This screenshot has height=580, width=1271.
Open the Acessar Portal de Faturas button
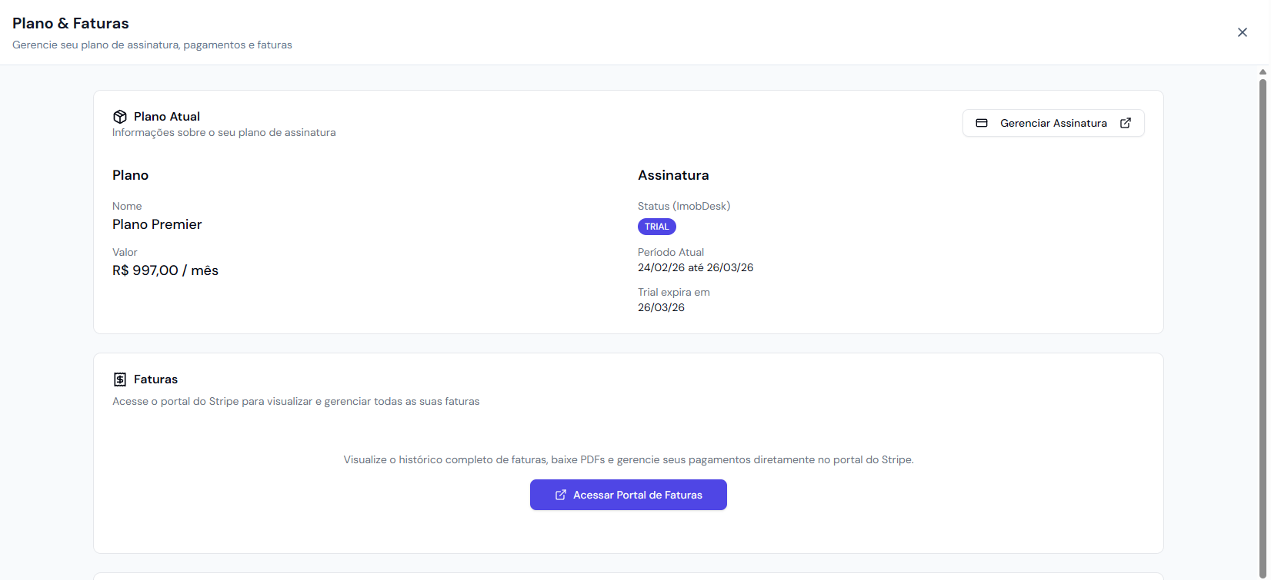pos(629,495)
